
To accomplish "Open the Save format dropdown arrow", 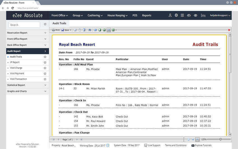I will (71, 30).
